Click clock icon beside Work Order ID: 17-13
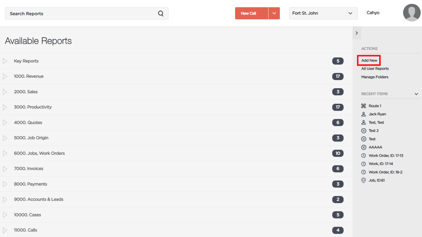 coord(363,156)
